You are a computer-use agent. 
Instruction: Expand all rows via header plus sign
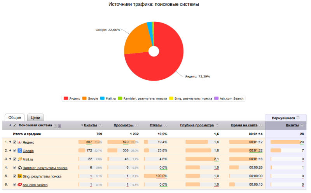click(x=10, y=125)
